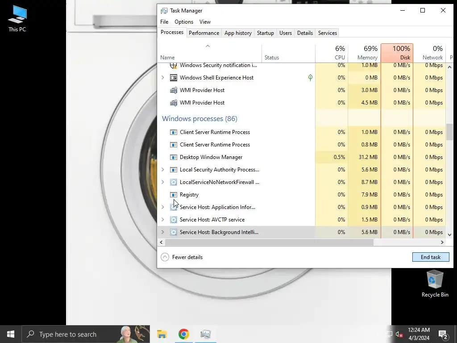Click the taskbar search box
Screen dimensions: 457x343
tap(86, 334)
